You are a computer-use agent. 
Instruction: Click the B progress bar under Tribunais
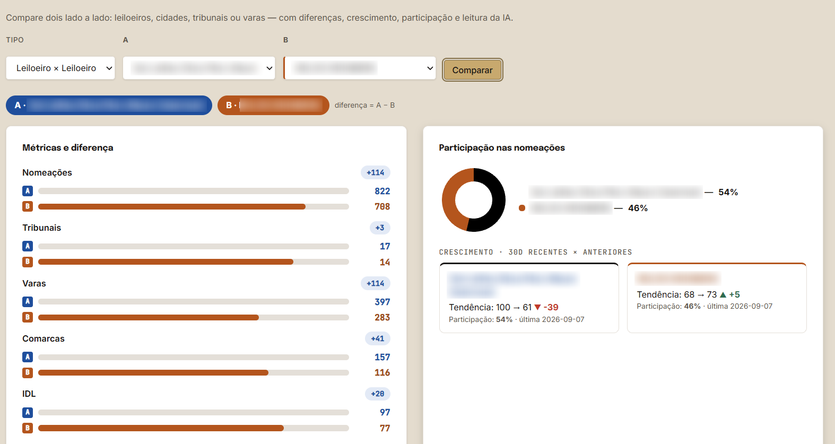(194, 262)
